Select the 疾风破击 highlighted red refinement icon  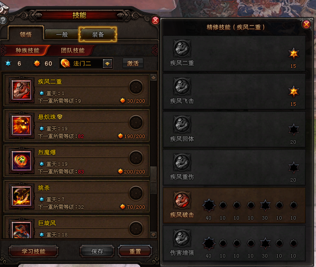click(182, 200)
